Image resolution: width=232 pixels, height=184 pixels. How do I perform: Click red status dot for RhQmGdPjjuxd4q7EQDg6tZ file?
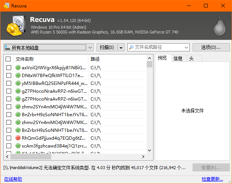[x=18, y=138]
